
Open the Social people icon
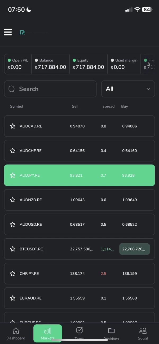143,330
